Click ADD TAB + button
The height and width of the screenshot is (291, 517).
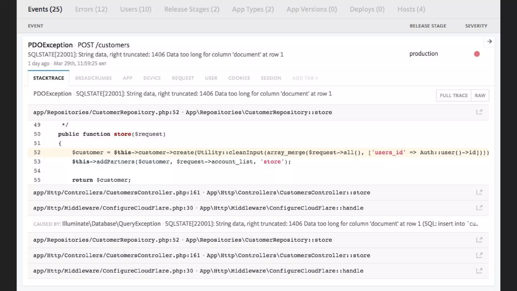(x=305, y=78)
